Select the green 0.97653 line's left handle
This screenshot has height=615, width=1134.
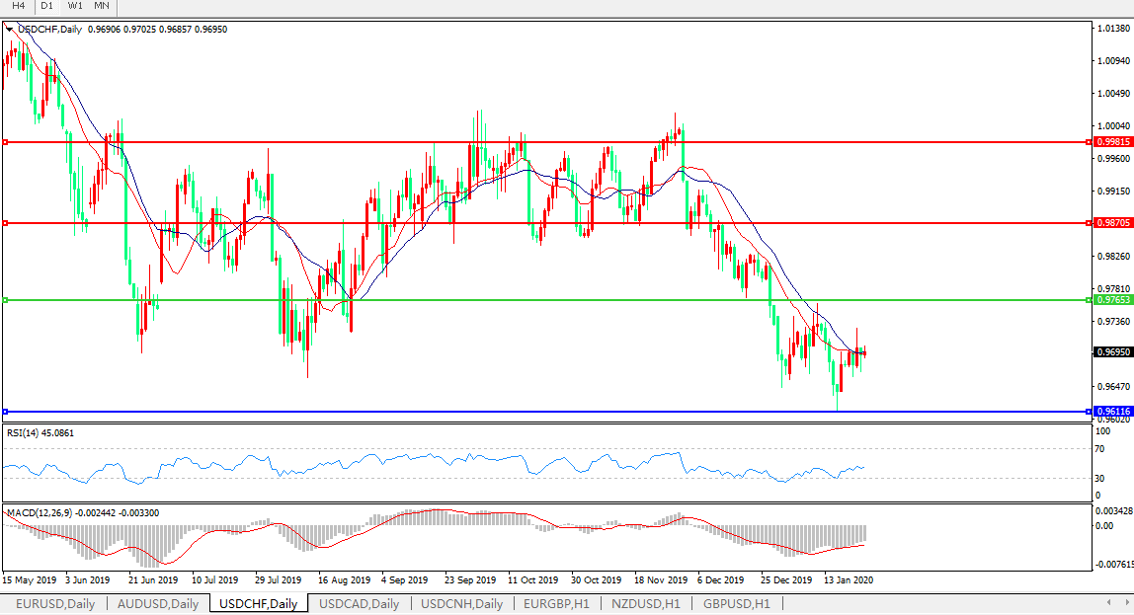click(x=5, y=300)
